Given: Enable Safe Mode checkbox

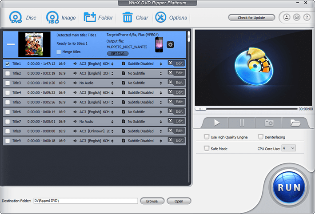Looking at the screenshot, I should tap(206, 149).
